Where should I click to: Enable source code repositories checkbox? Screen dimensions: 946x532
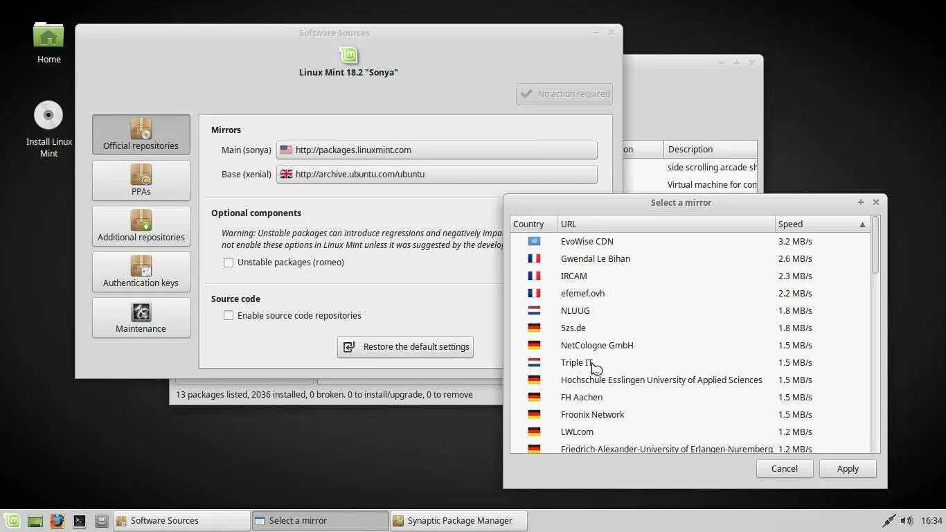(x=229, y=315)
